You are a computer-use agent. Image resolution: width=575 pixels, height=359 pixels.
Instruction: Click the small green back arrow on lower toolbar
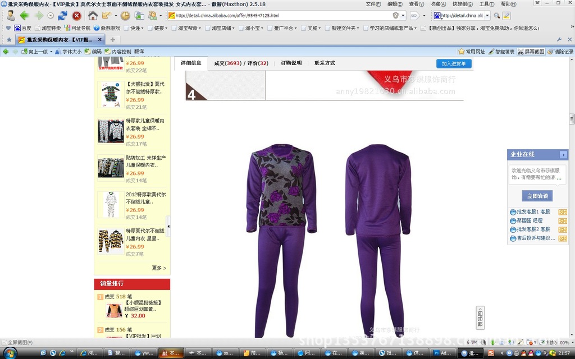(6, 52)
